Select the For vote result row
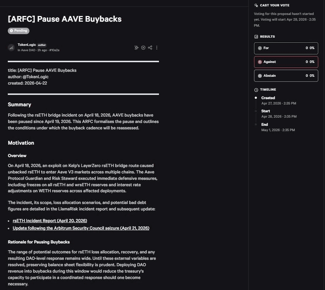This screenshot has height=290, width=325. pos(286,48)
